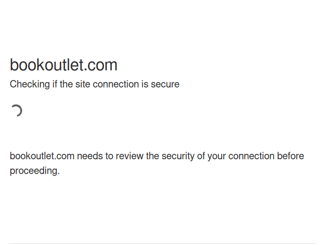Click the word "to" in the paragraph
The image size is (326, 245).
click(109, 156)
